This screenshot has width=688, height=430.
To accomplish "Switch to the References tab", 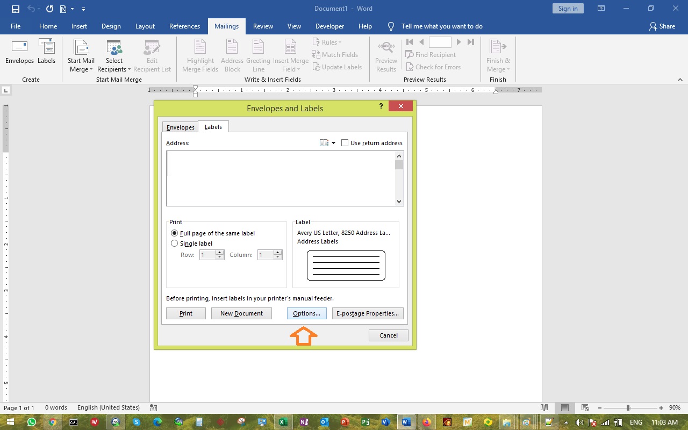I will pyautogui.click(x=184, y=26).
